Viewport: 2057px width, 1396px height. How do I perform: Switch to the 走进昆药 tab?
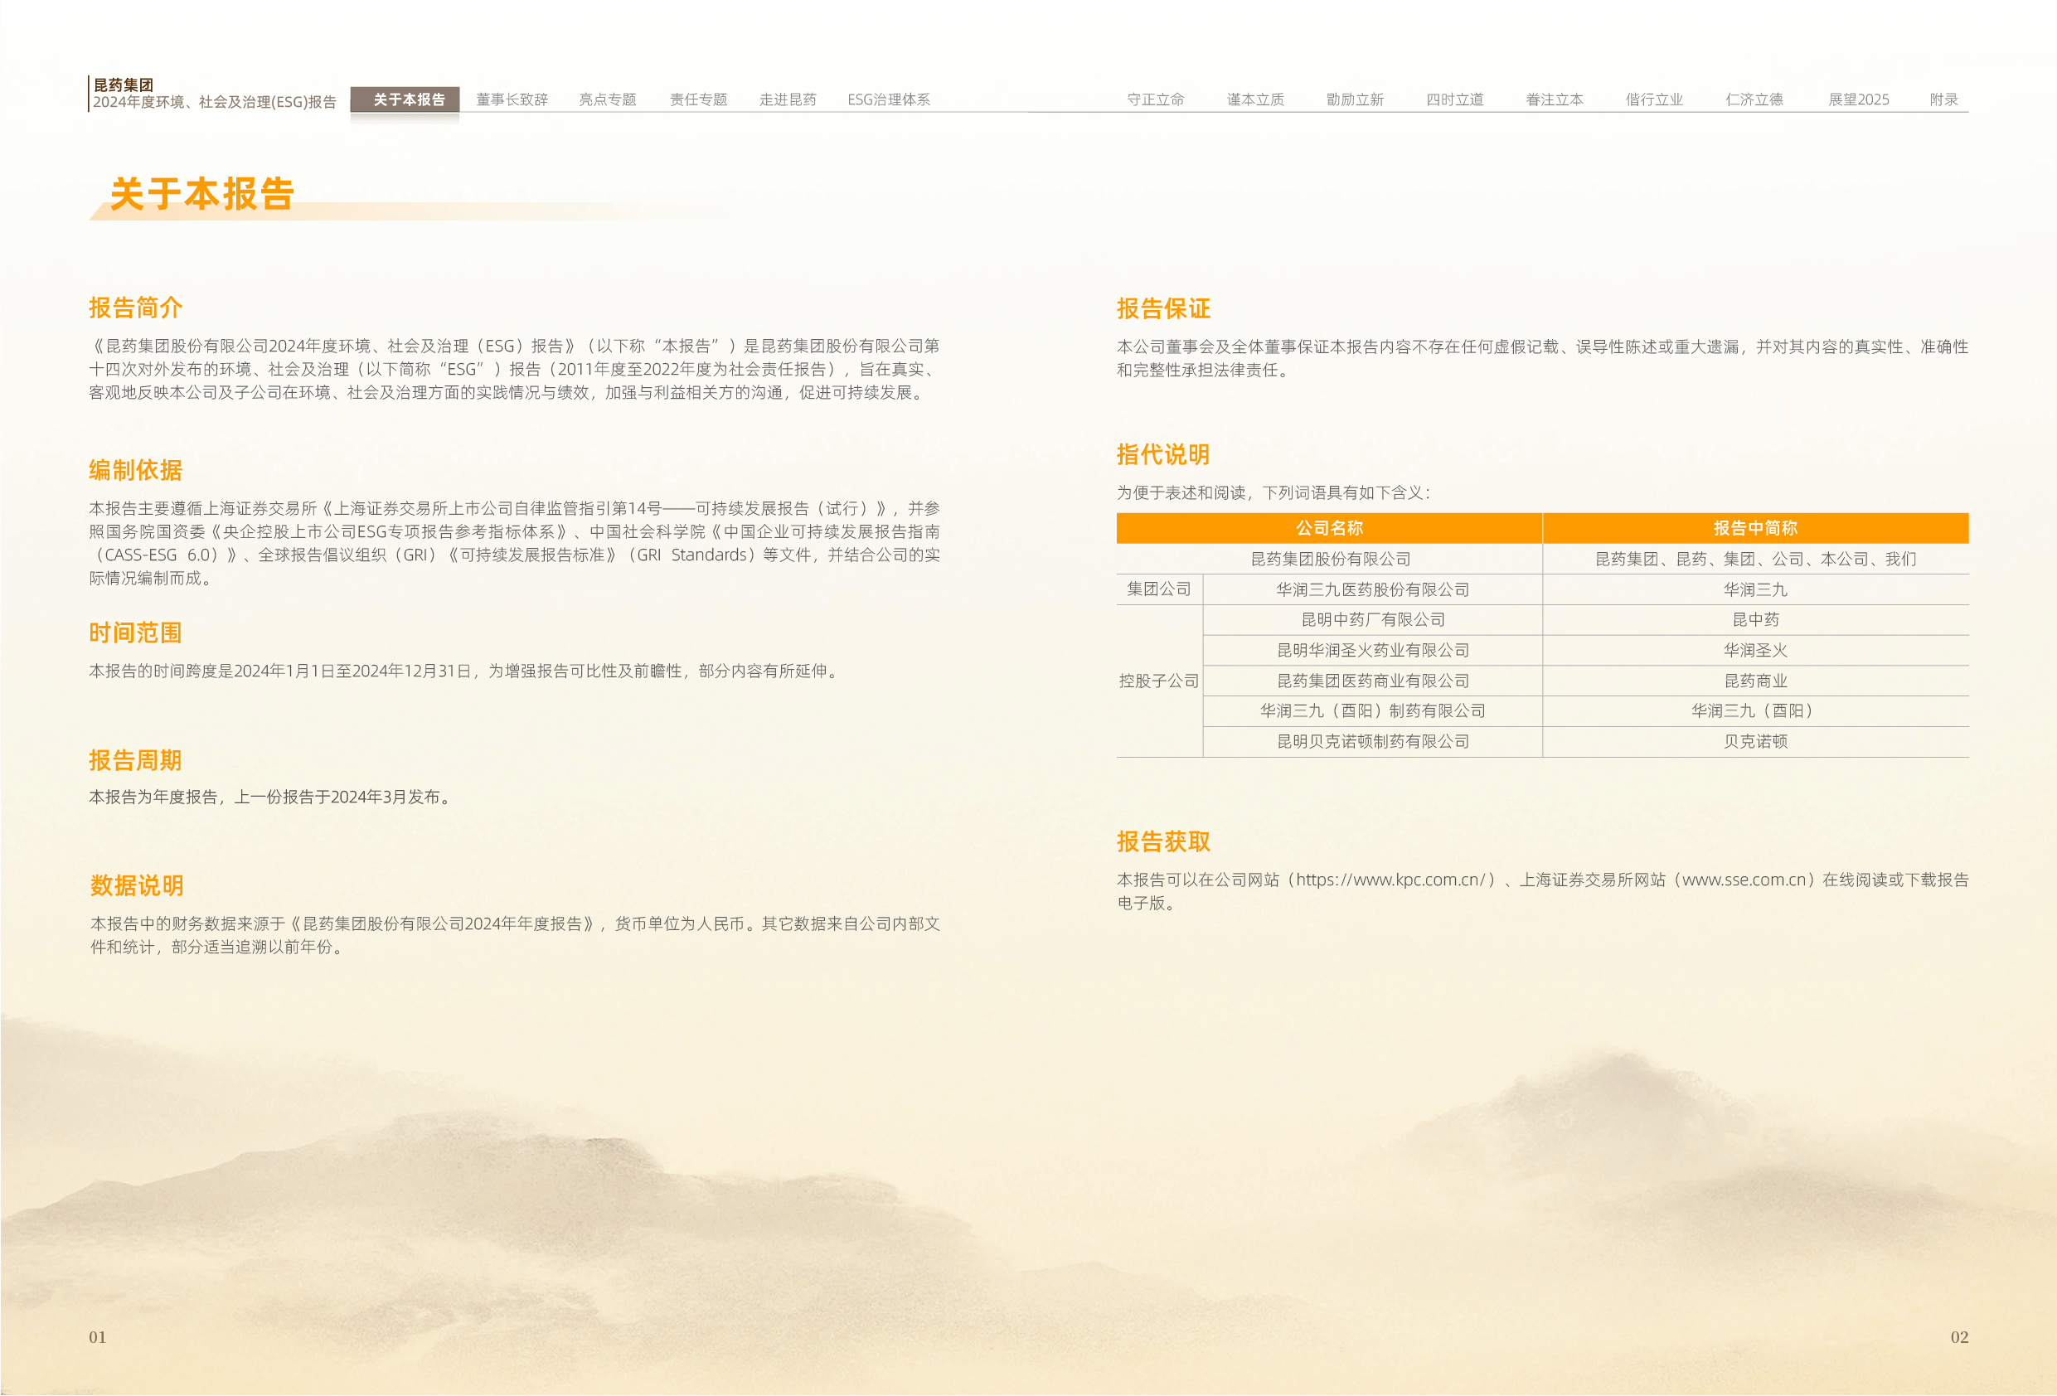788,99
